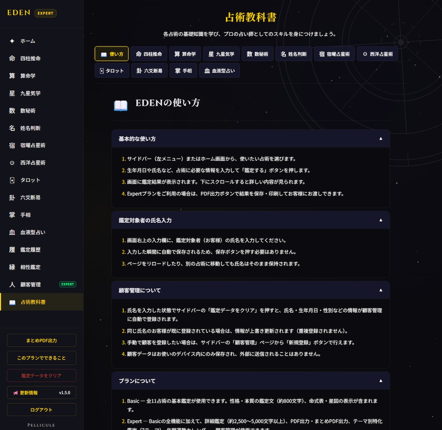
Task: Click the tarot card icon in sidebar
Action: [12, 180]
